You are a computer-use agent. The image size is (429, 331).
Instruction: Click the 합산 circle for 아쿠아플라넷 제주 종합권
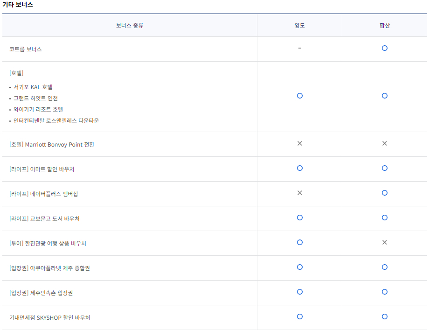coord(384,267)
